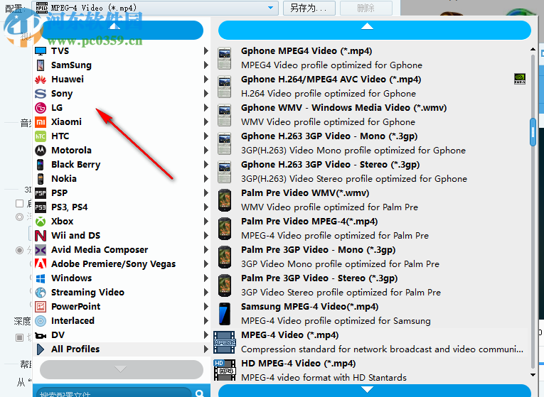544x397 pixels.
Task: Click the Xbox logo icon
Action: (41, 222)
